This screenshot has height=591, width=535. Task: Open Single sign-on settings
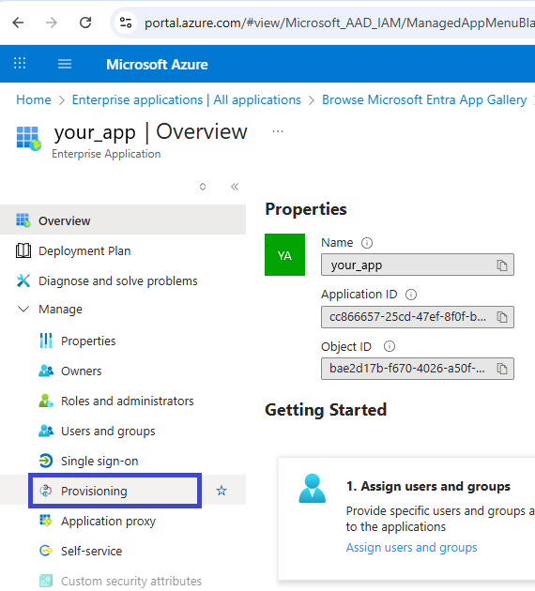[x=99, y=462]
